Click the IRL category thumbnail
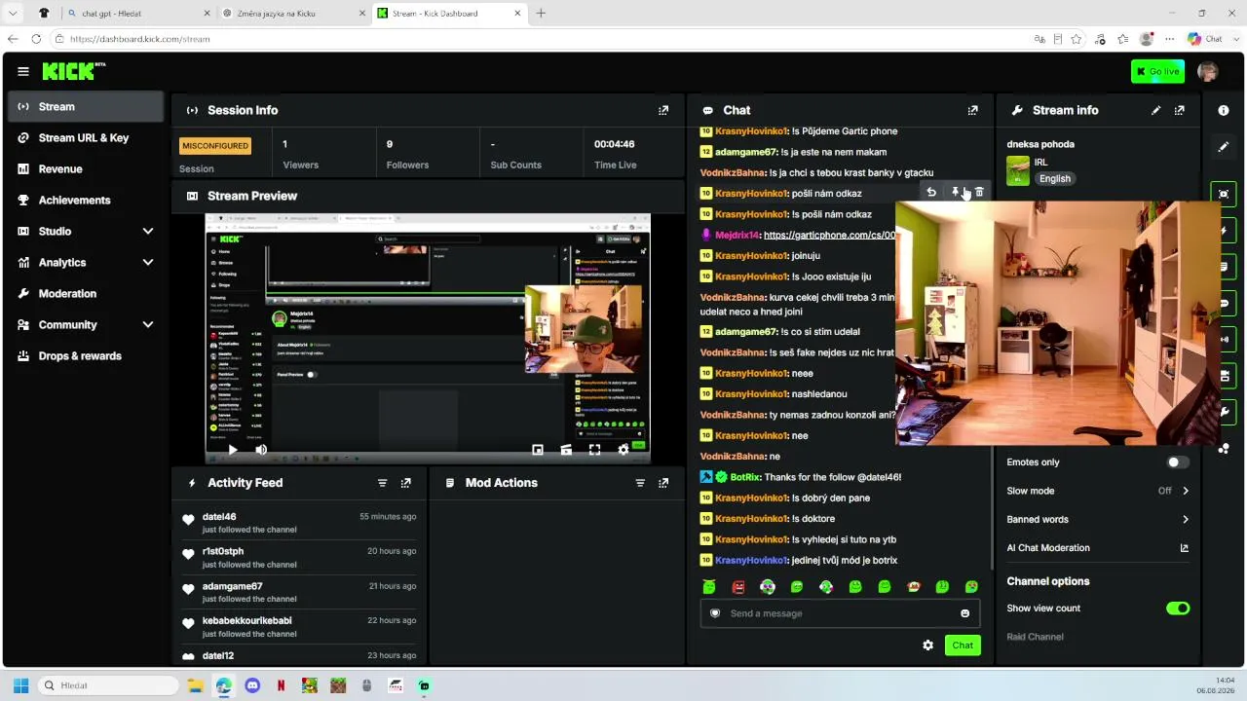This screenshot has height=701, width=1247. (x=1018, y=170)
